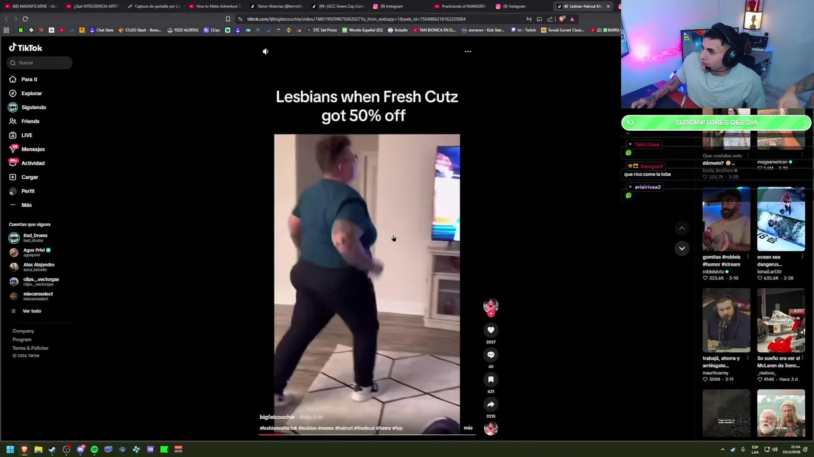Bookmark this page via address bar icon
The width and height of the screenshot is (814, 457).
[x=228, y=19]
